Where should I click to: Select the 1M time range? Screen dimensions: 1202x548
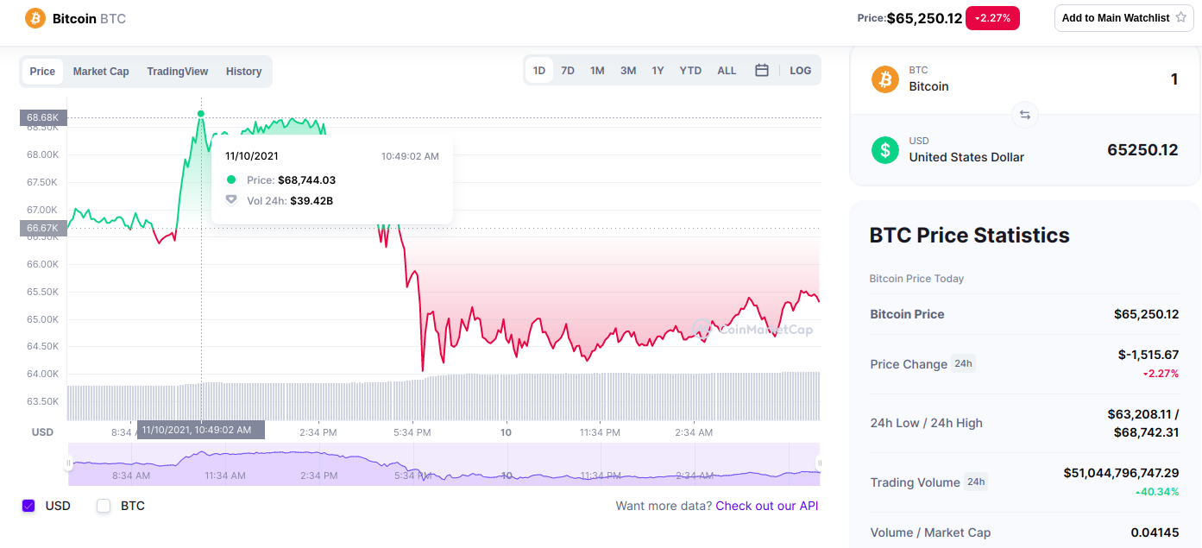[597, 71]
